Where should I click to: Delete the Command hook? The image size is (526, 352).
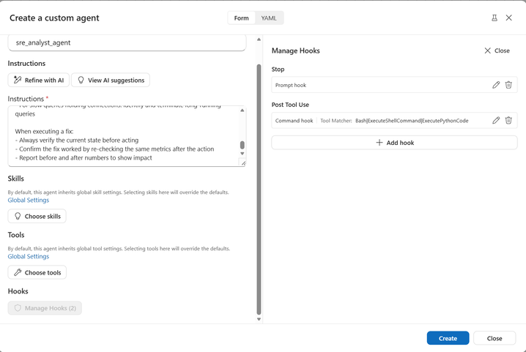tap(508, 120)
